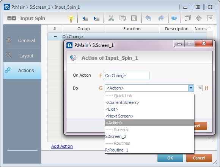
Task: Open the Do action dropdown arrow
Action: (191, 88)
